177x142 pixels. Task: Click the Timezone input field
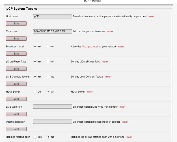click(53, 31)
